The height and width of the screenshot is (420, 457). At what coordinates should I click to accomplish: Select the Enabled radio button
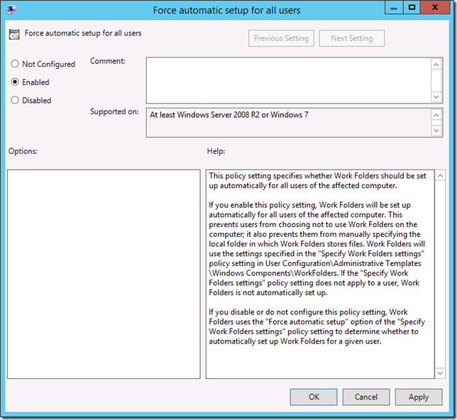[15, 82]
